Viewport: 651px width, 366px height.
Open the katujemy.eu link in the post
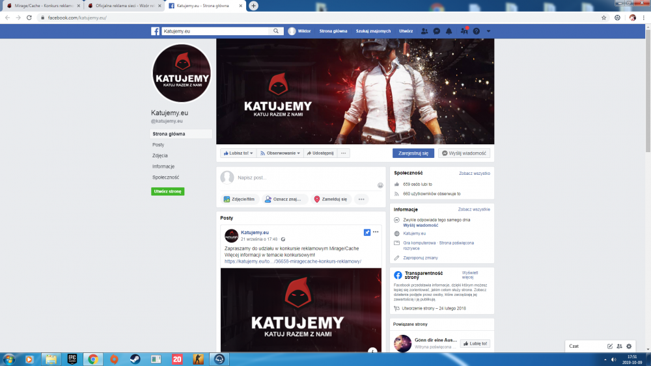[x=293, y=261]
